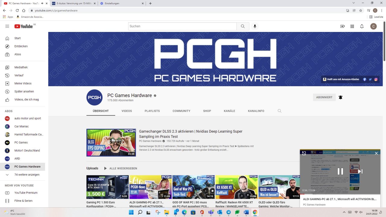Open the Leseliste reading list
Image resolution: width=386 pixels, height=217 pixels.
376,17
